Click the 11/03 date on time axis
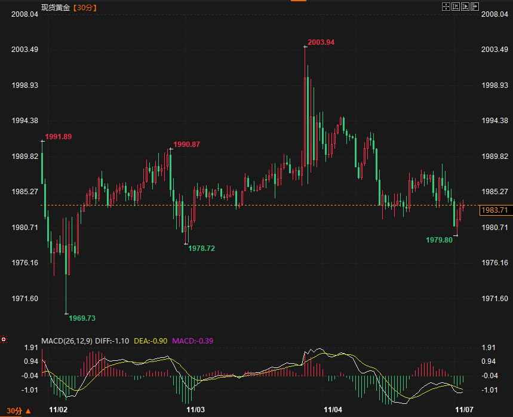513x417 pixels. point(196,410)
